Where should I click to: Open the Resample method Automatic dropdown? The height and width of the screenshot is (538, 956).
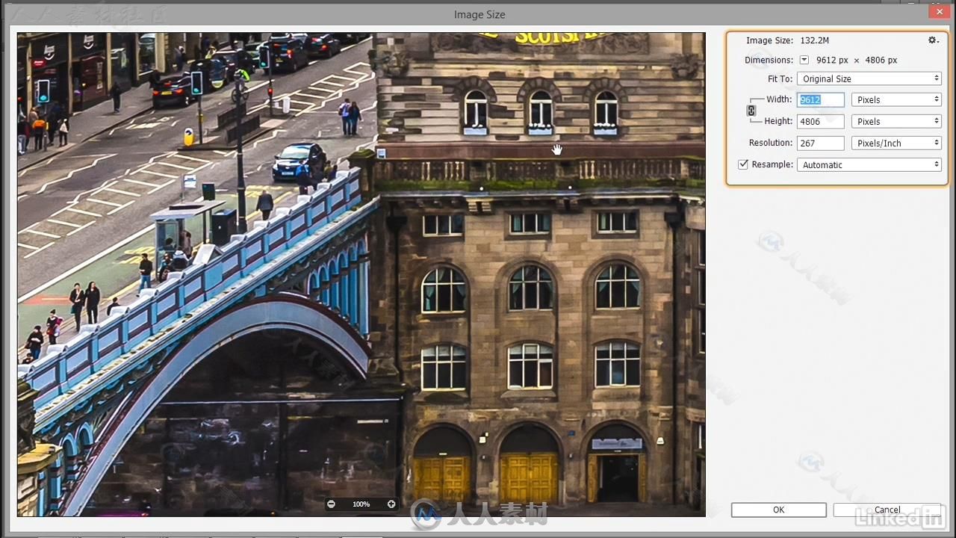869,164
